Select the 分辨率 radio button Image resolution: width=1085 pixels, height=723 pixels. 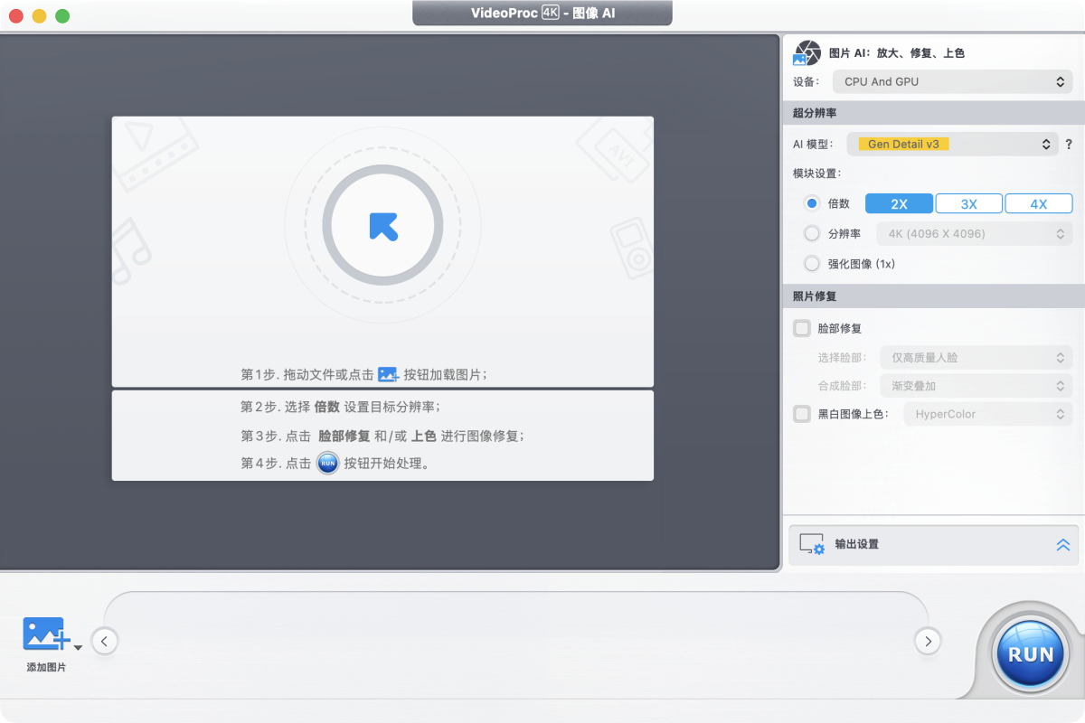811,233
